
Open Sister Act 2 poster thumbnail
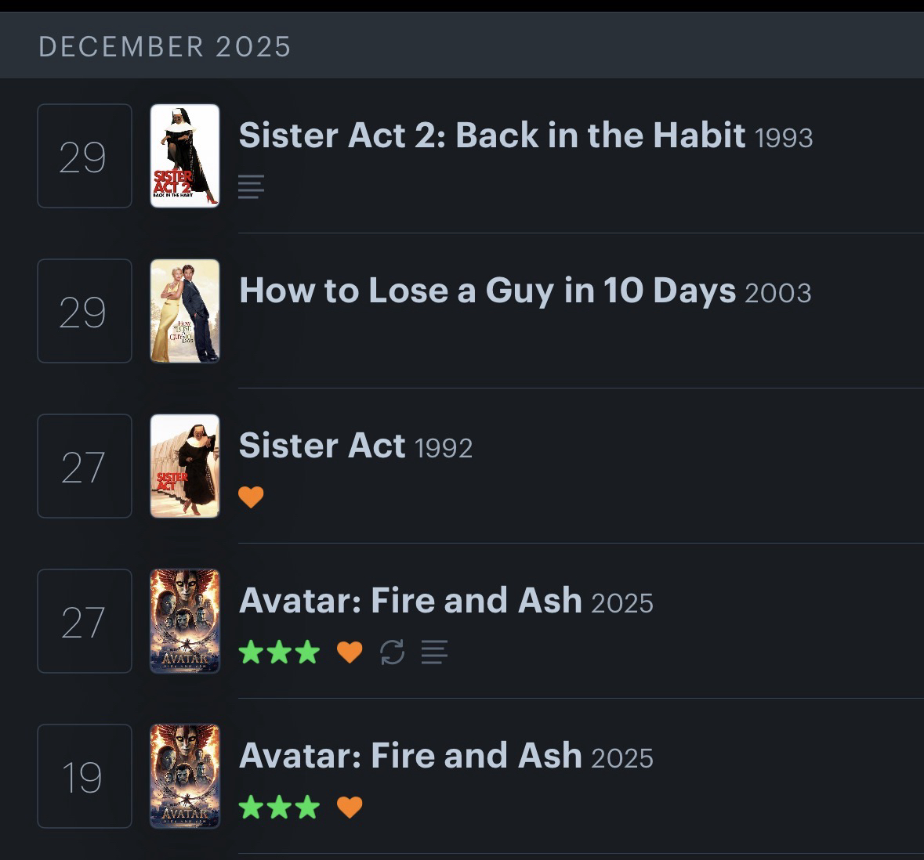(185, 156)
